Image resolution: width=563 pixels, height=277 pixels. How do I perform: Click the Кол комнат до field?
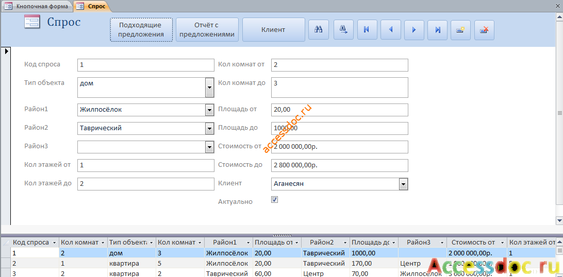coord(340,88)
